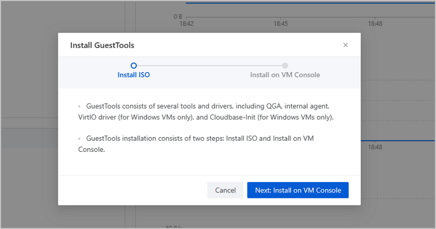Click the 18:48 label on the upper chart
The image size is (436, 229).
tap(375, 24)
